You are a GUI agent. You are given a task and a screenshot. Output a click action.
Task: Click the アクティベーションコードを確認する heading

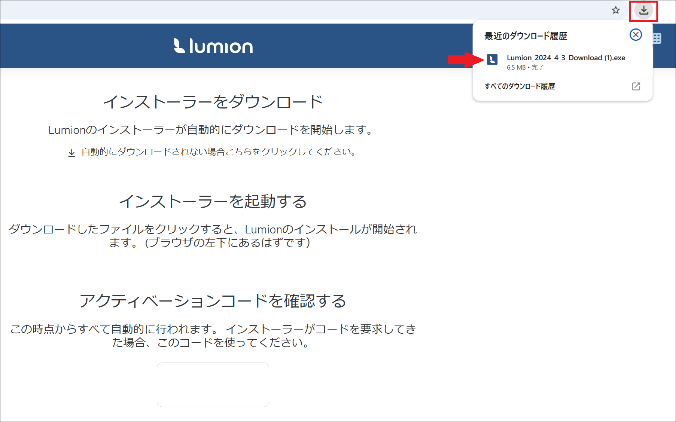click(213, 301)
